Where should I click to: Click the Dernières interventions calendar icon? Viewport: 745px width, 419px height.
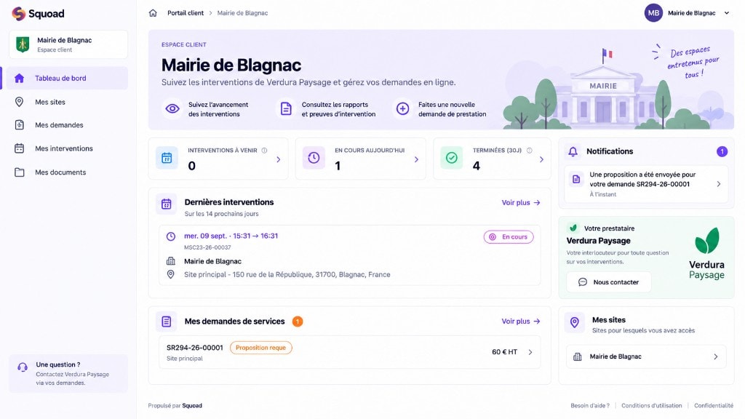(167, 204)
